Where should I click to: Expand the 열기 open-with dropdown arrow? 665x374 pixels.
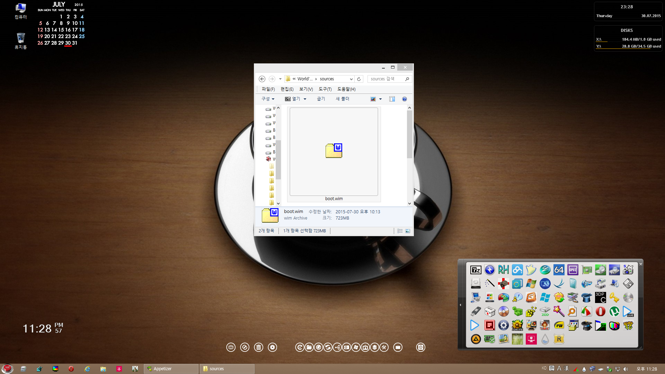coord(305,99)
